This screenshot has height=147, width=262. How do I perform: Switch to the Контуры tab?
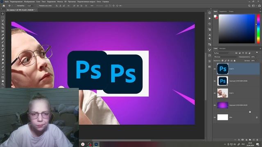(x=222, y=49)
